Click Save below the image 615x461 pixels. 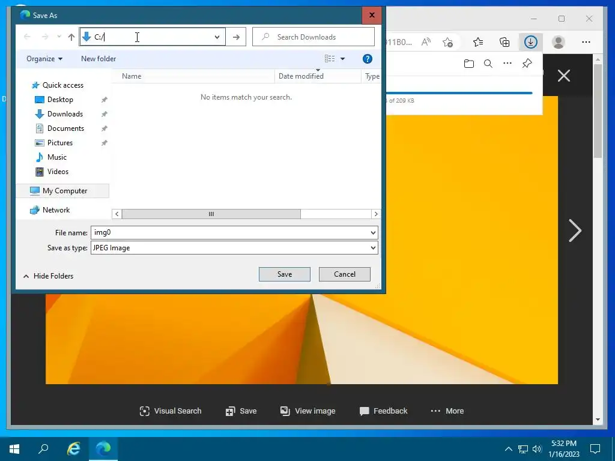click(x=241, y=411)
